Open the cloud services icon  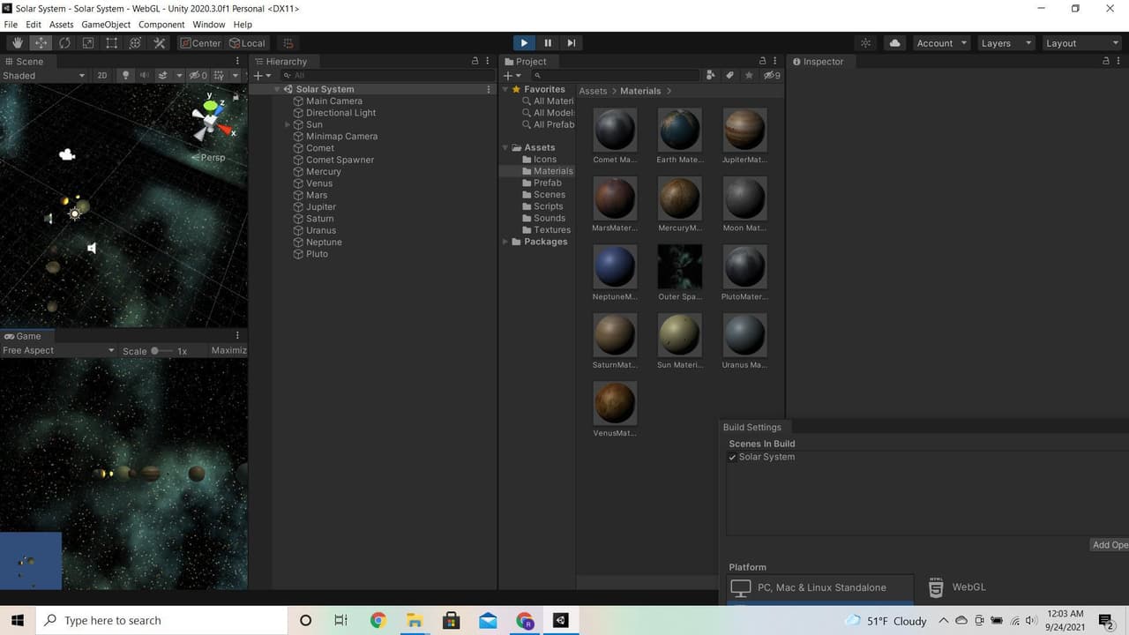894,43
